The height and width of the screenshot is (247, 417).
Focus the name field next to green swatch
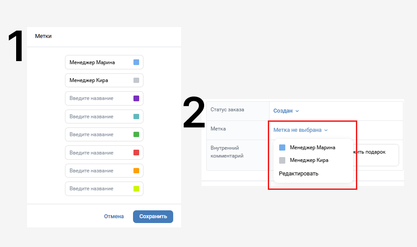point(104,134)
